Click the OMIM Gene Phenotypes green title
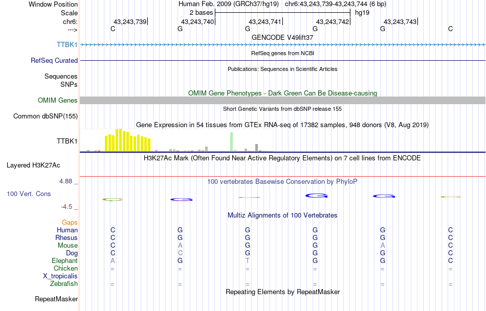 coord(282,93)
